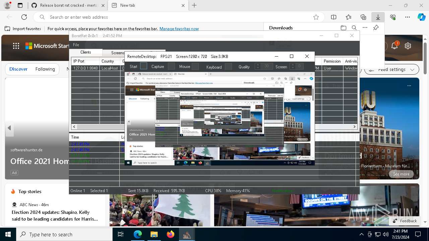This screenshot has height=241, width=429.
Task: Click the taskbar Type here to search box
Action: tap(64, 234)
